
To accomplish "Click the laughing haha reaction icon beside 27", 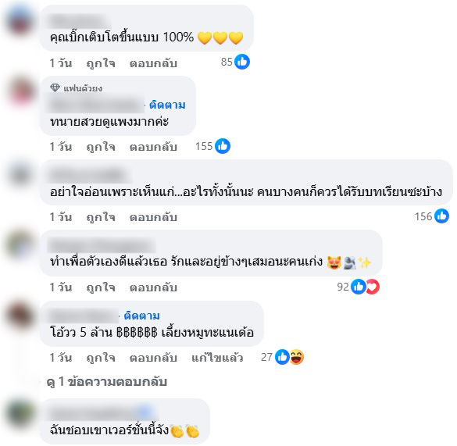I will click(297, 357).
